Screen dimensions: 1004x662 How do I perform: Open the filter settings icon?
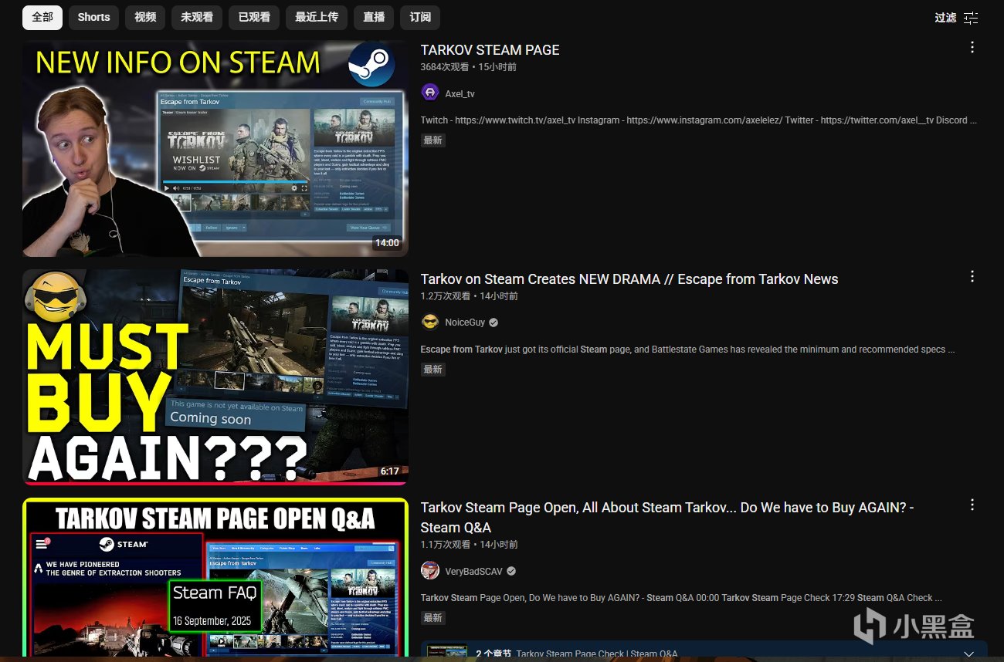[x=971, y=18]
